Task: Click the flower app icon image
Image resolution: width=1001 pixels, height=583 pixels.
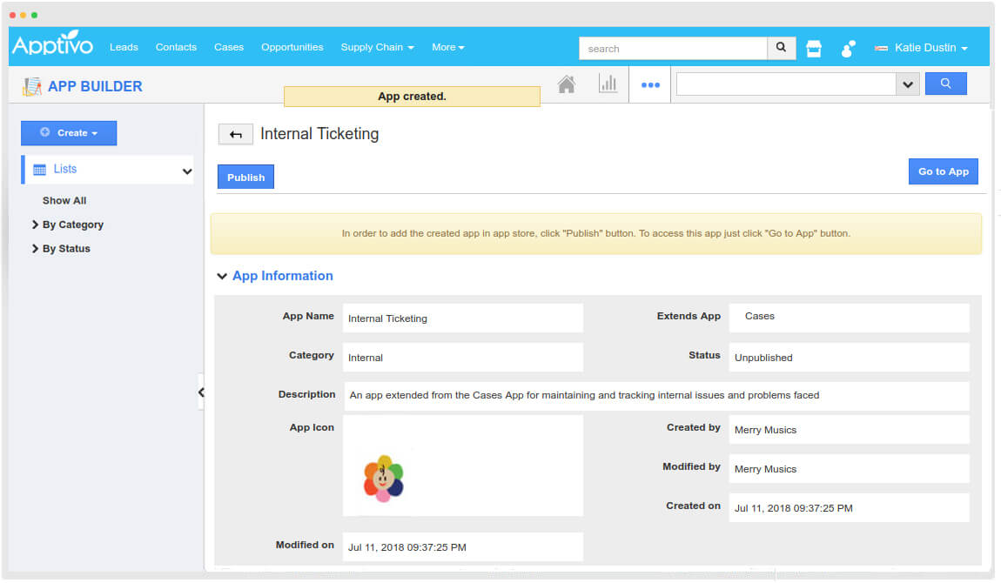Action: (x=384, y=477)
